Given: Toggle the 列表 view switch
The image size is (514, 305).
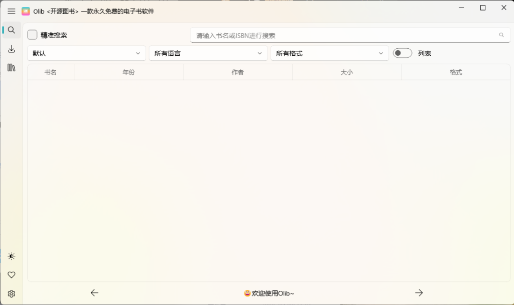Looking at the screenshot, I should tap(402, 53).
